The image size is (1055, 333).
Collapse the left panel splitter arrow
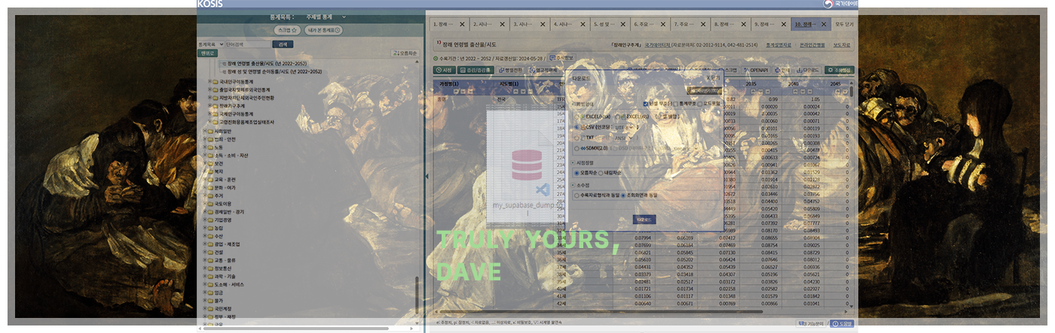point(425,178)
